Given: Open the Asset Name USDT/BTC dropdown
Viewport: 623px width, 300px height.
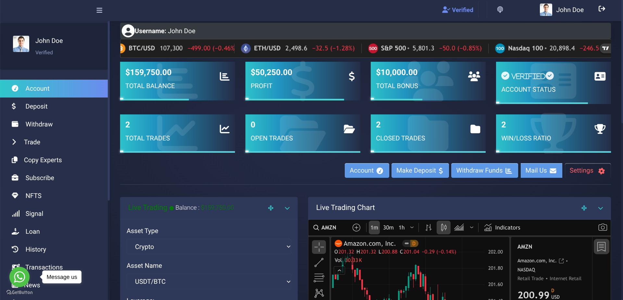Looking at the screenshot, I should click(x=209, y=281).
